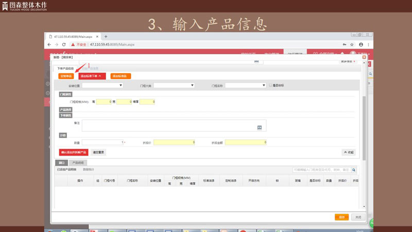Click the search magnifier icon in product grid
The height and width of the screenshot is (232, 412).
click(x=354, y=169)
